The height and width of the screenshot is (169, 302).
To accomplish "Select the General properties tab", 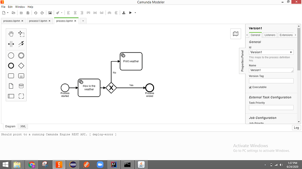I will click(x=255, y=35).
